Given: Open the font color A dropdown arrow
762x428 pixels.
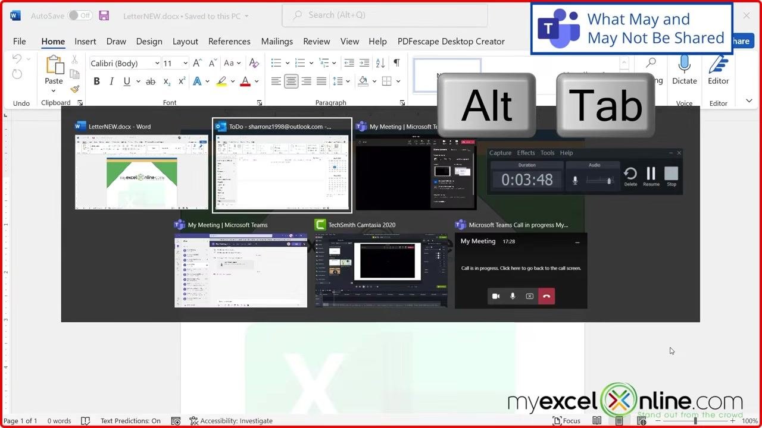Looking at the screenshot, I should pos(257,81).
